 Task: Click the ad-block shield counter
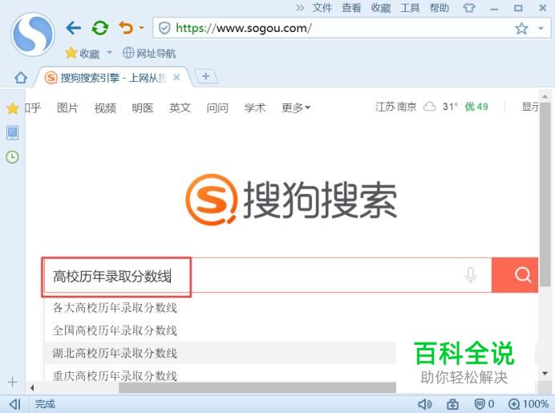click(484, 404)
